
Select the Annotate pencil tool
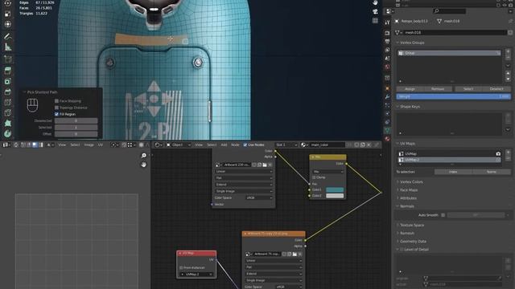tap(7, 36)
